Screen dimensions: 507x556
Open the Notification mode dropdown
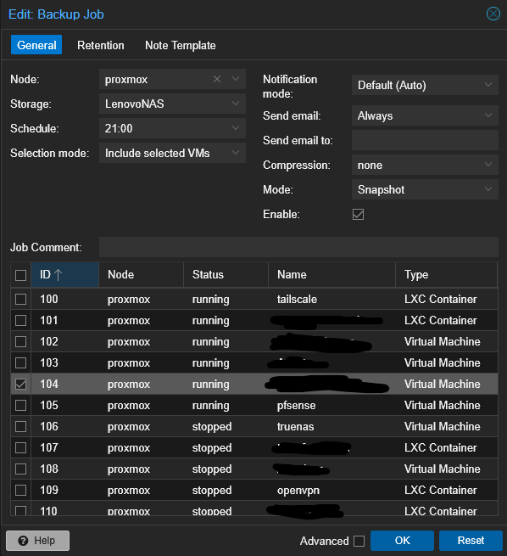(425, 85)
